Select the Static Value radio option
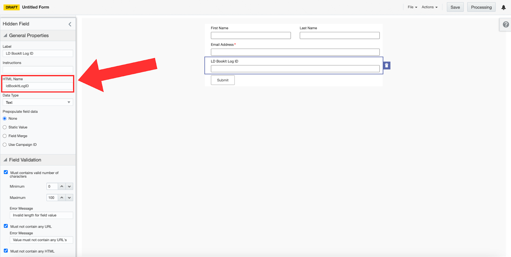The width and height of the screenshot is (511, 257). click(5, 127)
